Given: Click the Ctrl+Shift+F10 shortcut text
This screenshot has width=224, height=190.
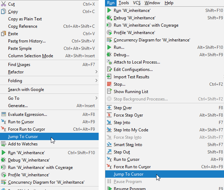Looking at the screenshot, I should [x=81, y=152].
